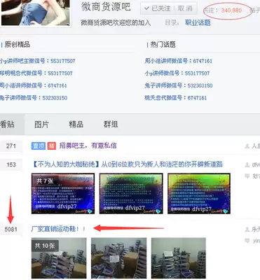Click 取消 to unfollow the bar

coord(185,8)
